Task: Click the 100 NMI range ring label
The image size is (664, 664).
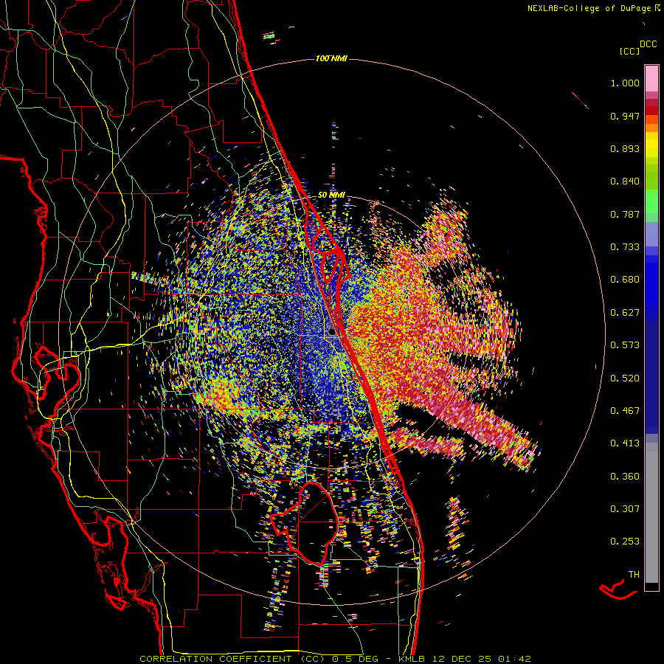Action: click(331, 58)
